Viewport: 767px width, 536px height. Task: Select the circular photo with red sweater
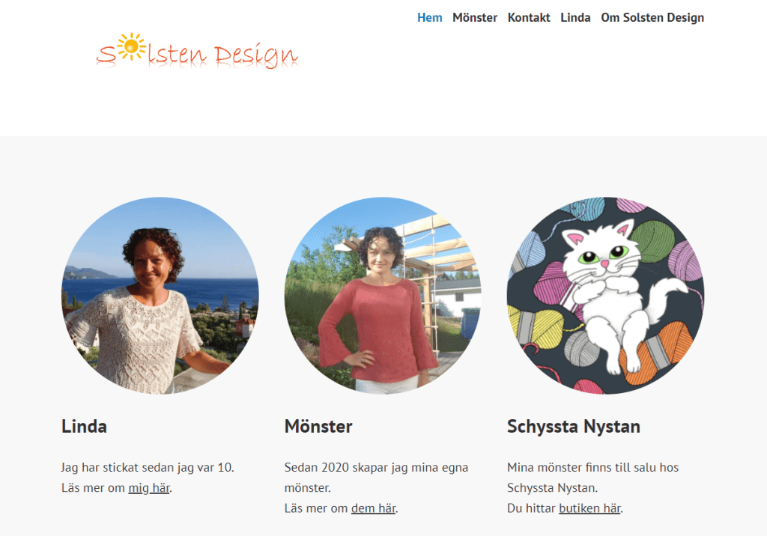tap(383, 296)
